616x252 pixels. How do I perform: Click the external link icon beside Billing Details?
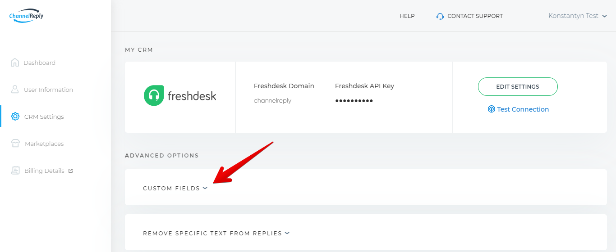coord(70,171)
